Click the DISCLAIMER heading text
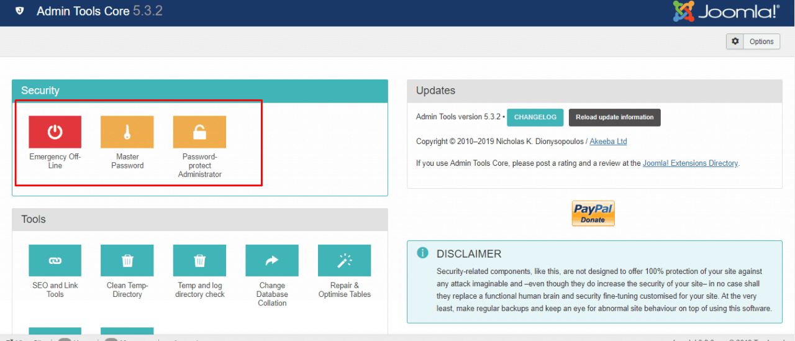This screenshot has height=341, width=795. click(469, 254)
